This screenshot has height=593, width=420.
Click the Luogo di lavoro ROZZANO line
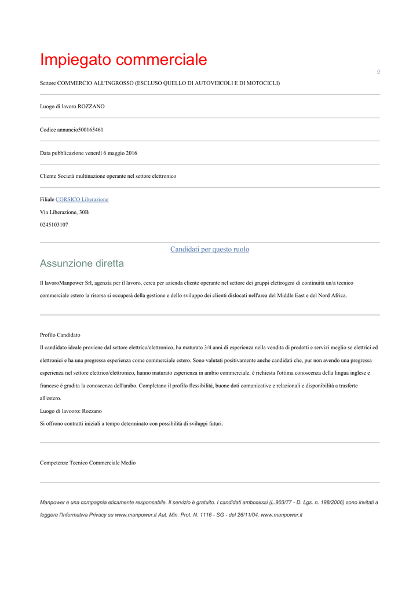tap(72, 107)
